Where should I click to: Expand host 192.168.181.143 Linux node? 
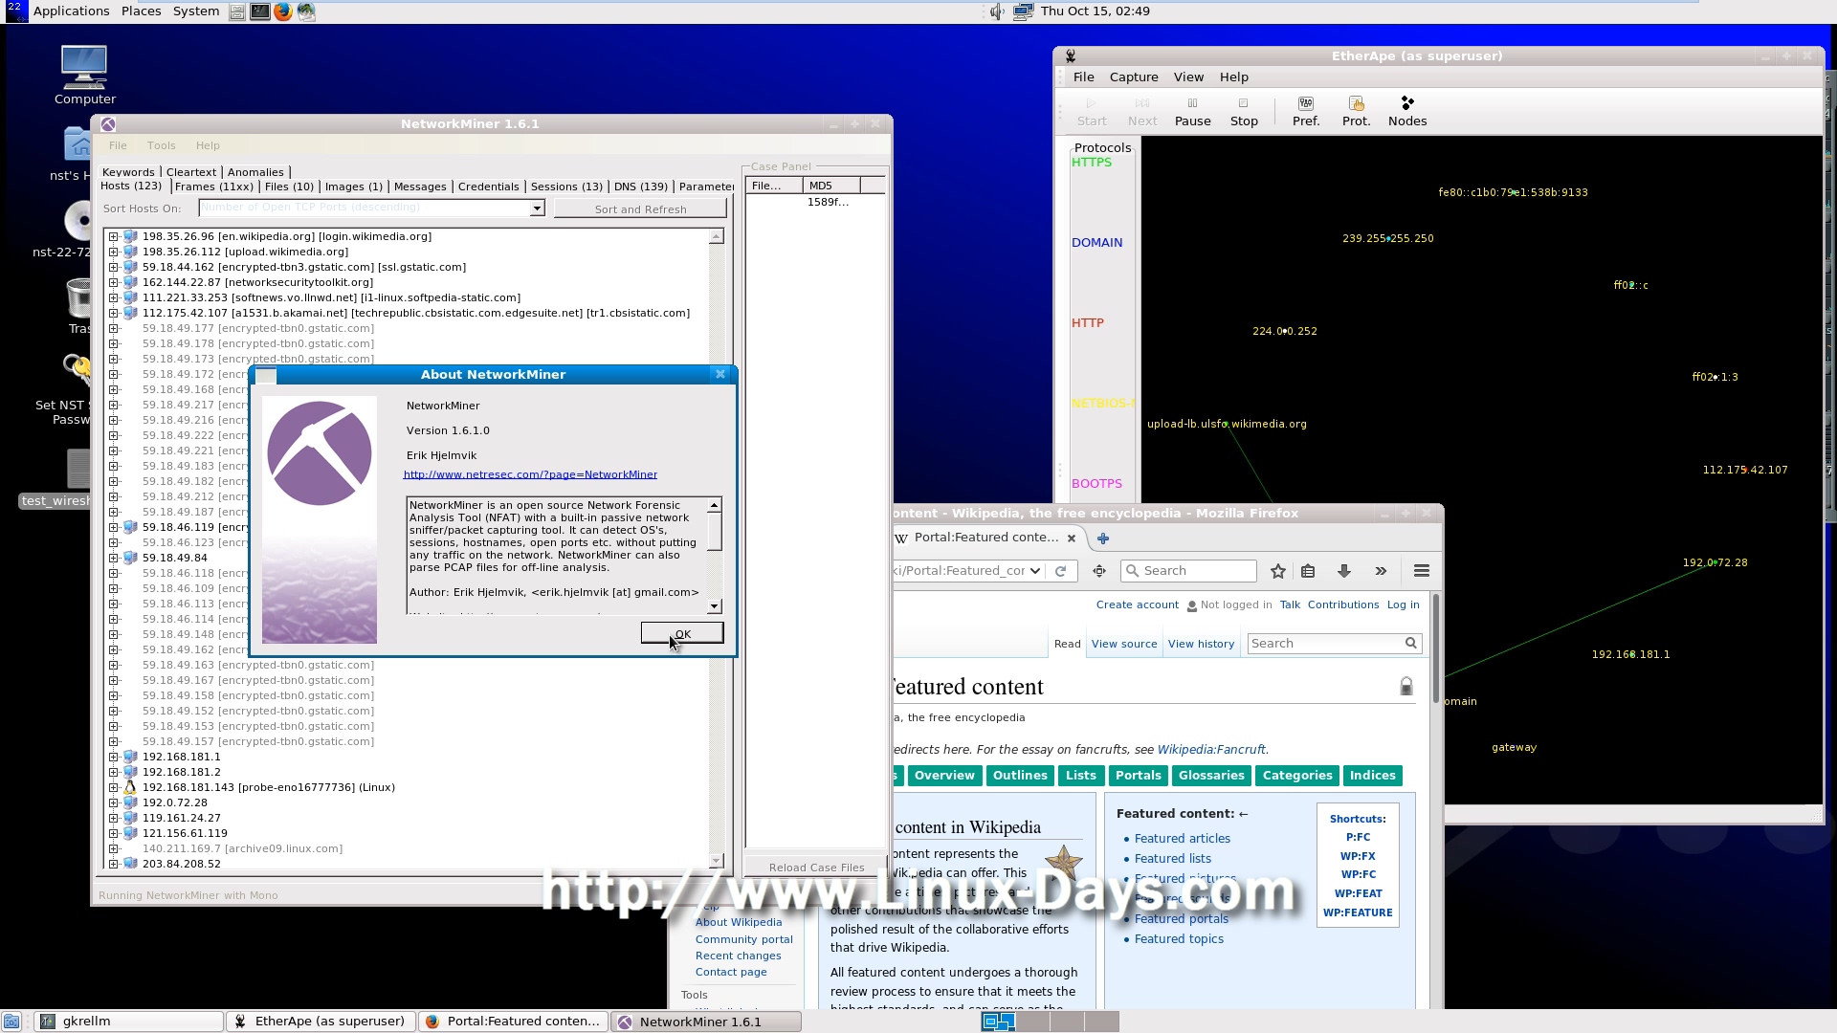113,787
